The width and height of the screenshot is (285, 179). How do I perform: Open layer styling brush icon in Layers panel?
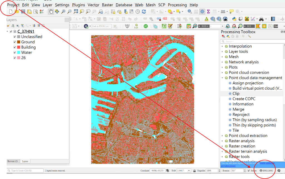pyautogui.click(x=8, y=26)
